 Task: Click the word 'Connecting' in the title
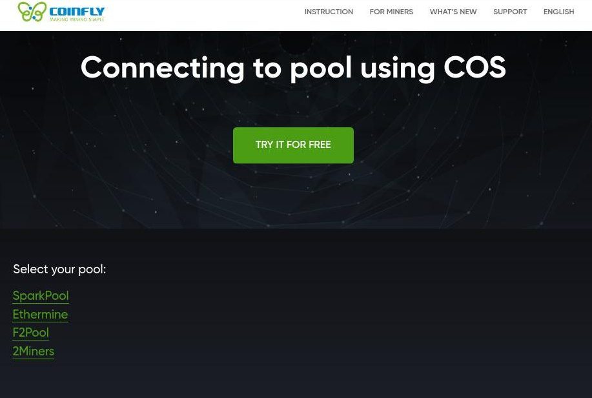point(162,68)
